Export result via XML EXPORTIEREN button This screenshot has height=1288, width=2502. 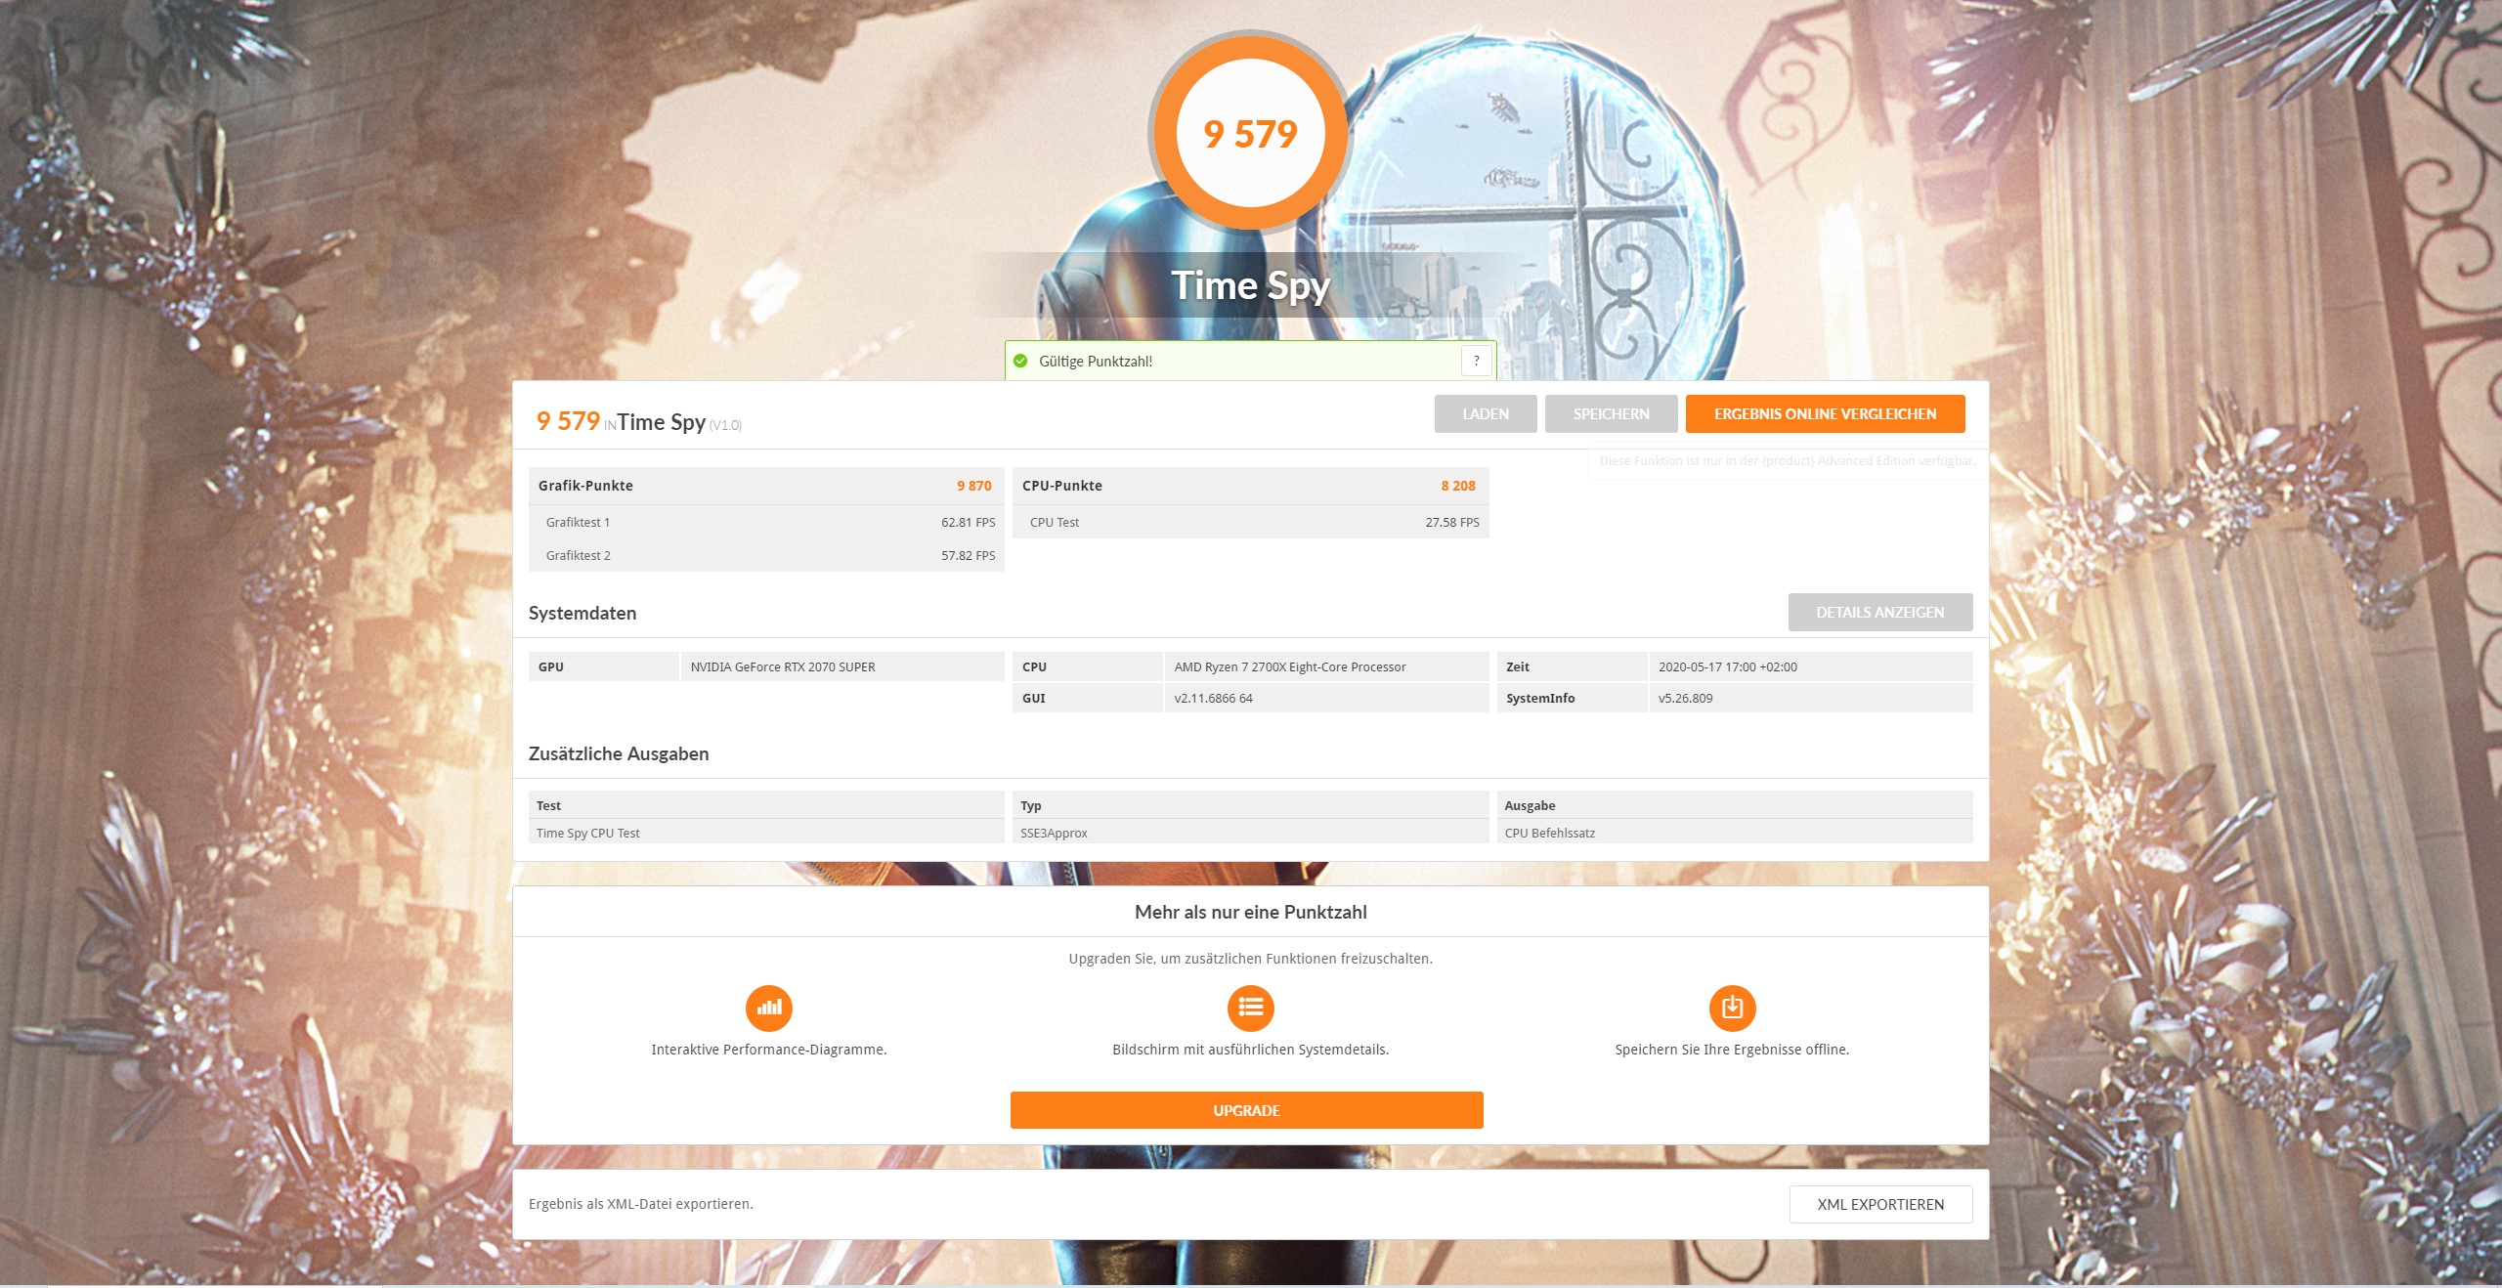pos(1879,1204)
